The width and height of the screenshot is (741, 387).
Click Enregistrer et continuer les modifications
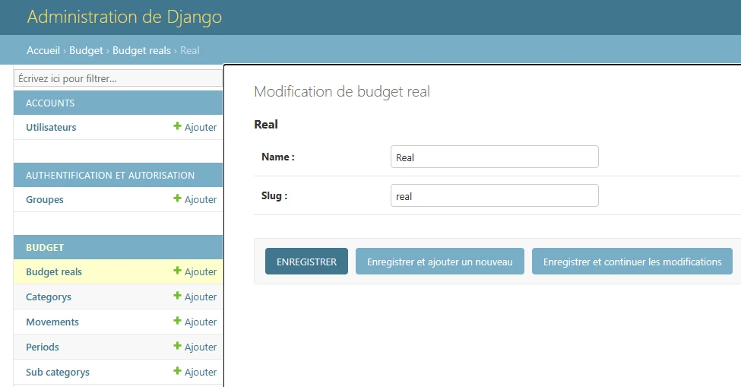click(632, 262)
